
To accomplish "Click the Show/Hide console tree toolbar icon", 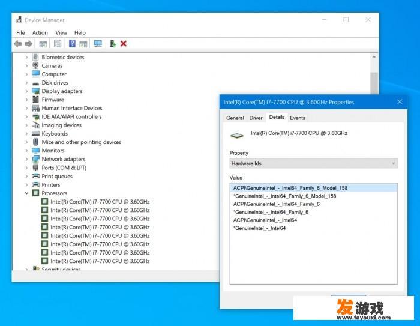I will click(x=43, y=44).
